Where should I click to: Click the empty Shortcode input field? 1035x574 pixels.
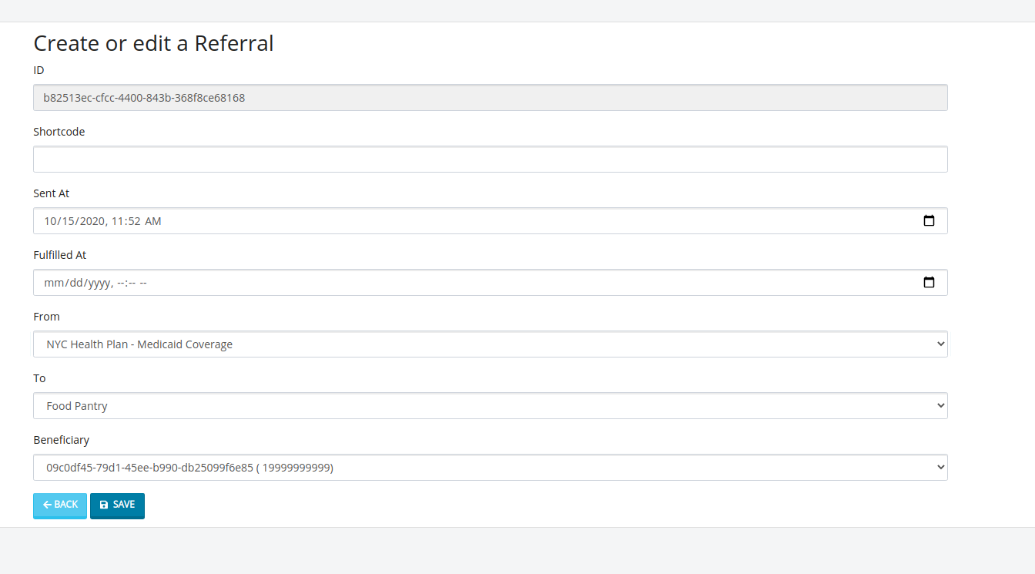tap(490, 159)
